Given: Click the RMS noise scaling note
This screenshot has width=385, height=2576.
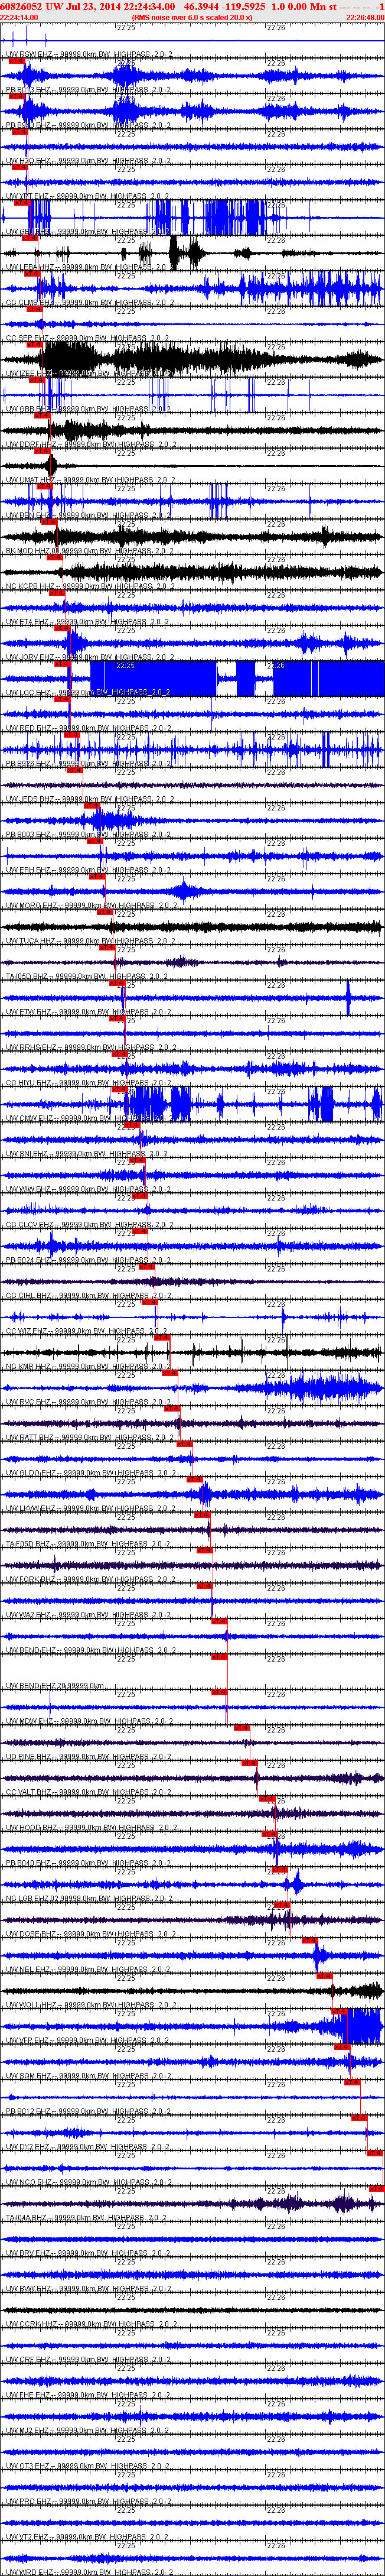Looking at the screenshot, I should click(x=192, y=18).
